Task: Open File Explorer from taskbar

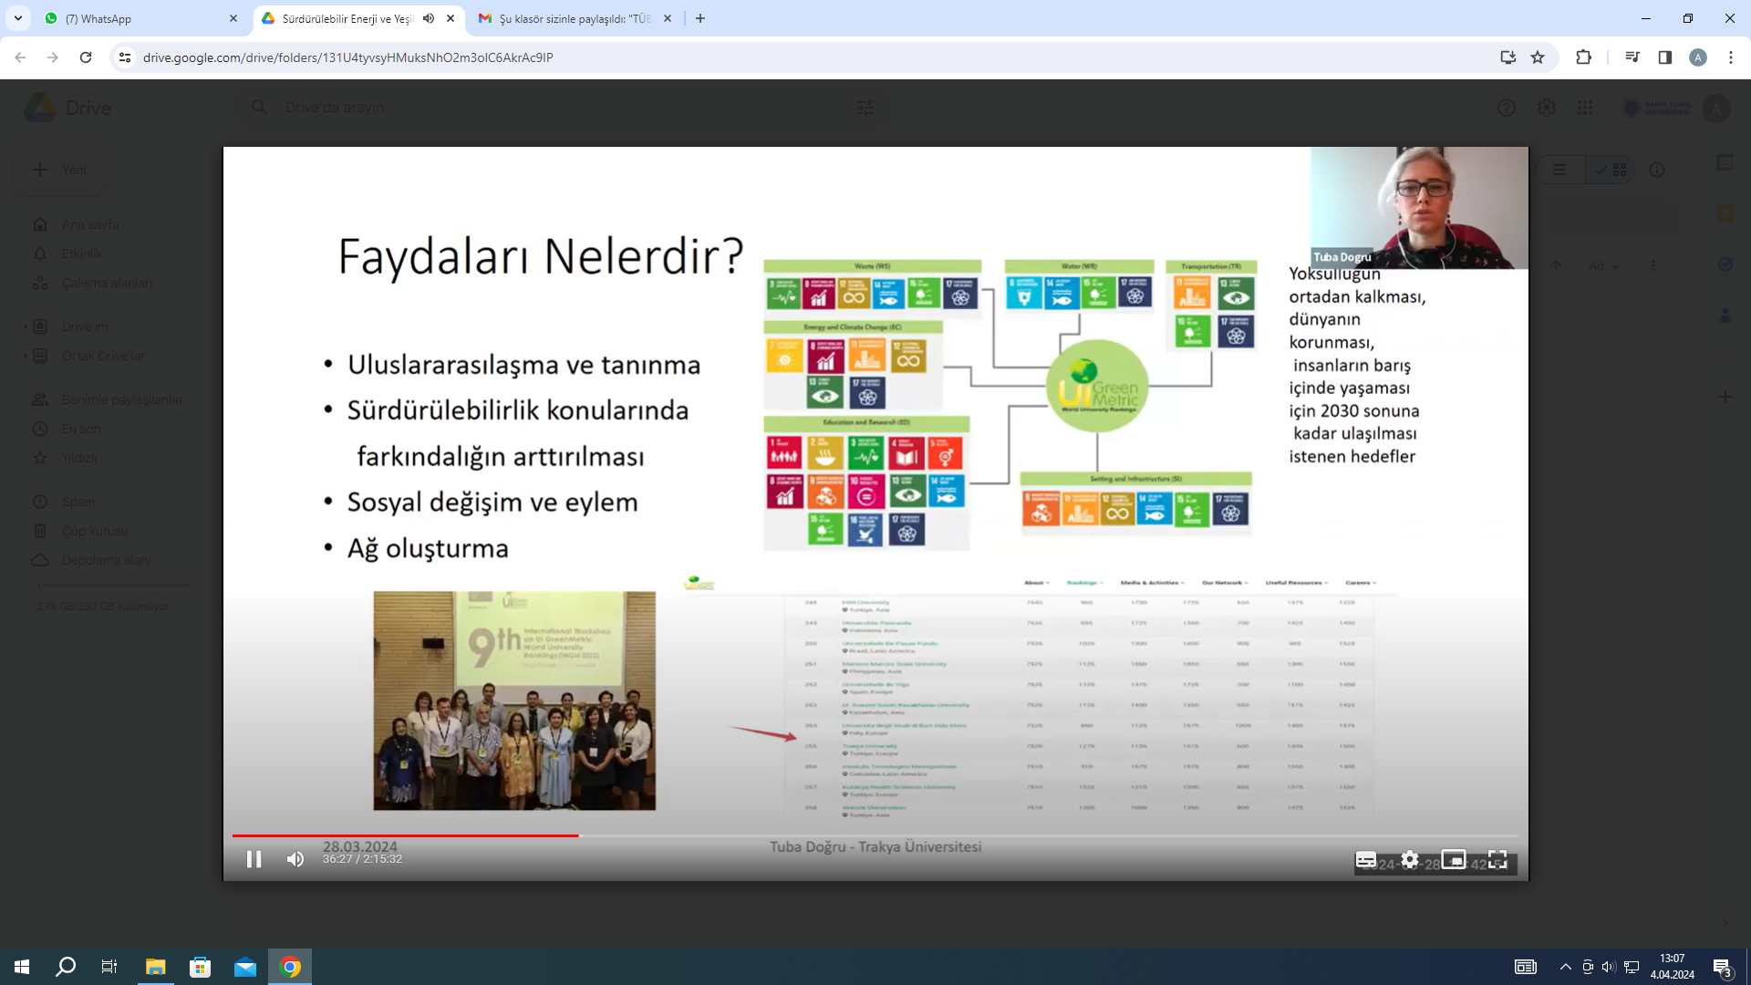Action: click(156, 967)
